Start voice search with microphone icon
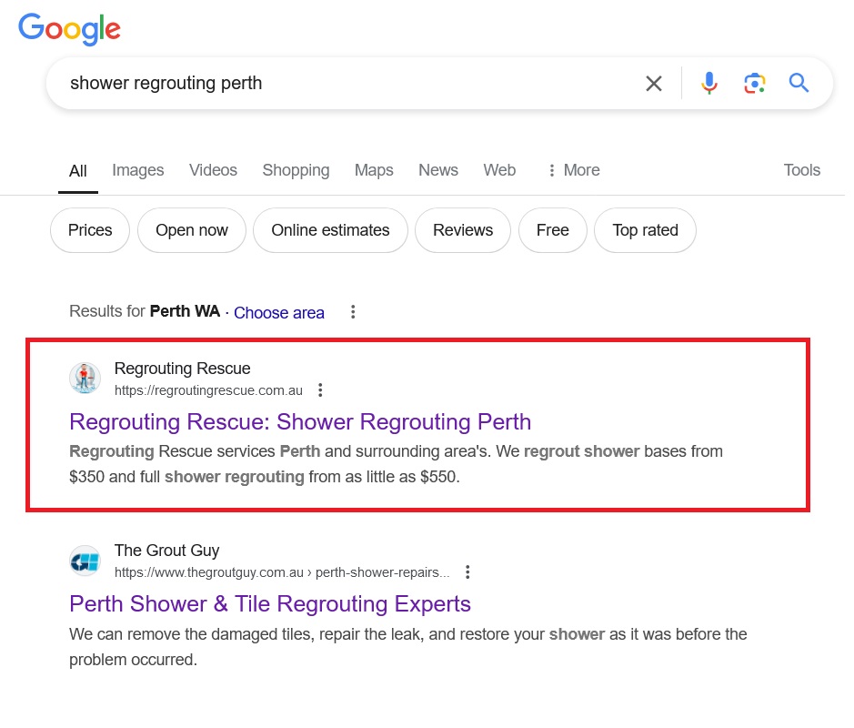The image size is (854, 728). tap(709, 84)
